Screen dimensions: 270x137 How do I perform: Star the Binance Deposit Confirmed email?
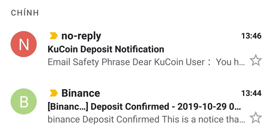point(255,118)
